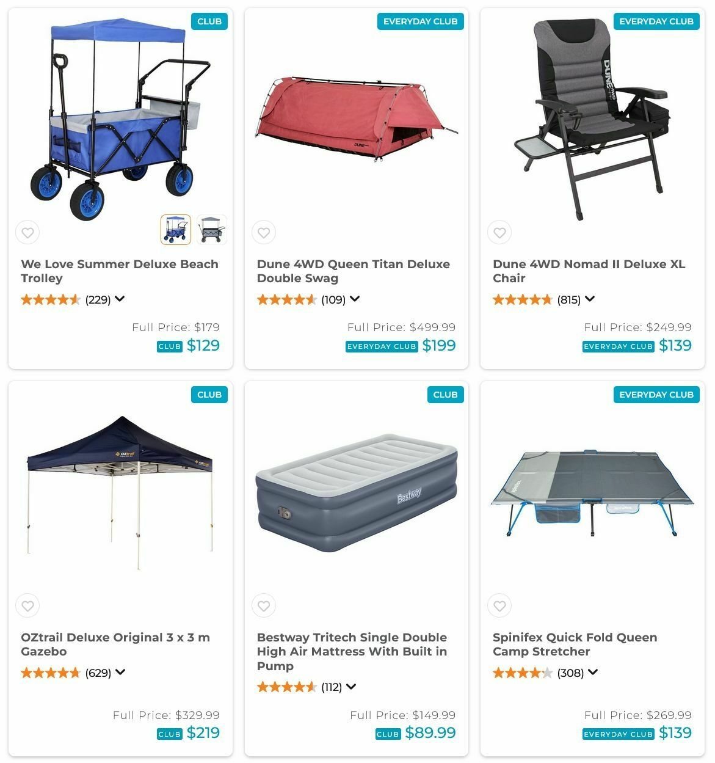Click heart icon on Nomad II Deluxe Chair
Viewport: 715px width, 763px height.
pos(499,233)
